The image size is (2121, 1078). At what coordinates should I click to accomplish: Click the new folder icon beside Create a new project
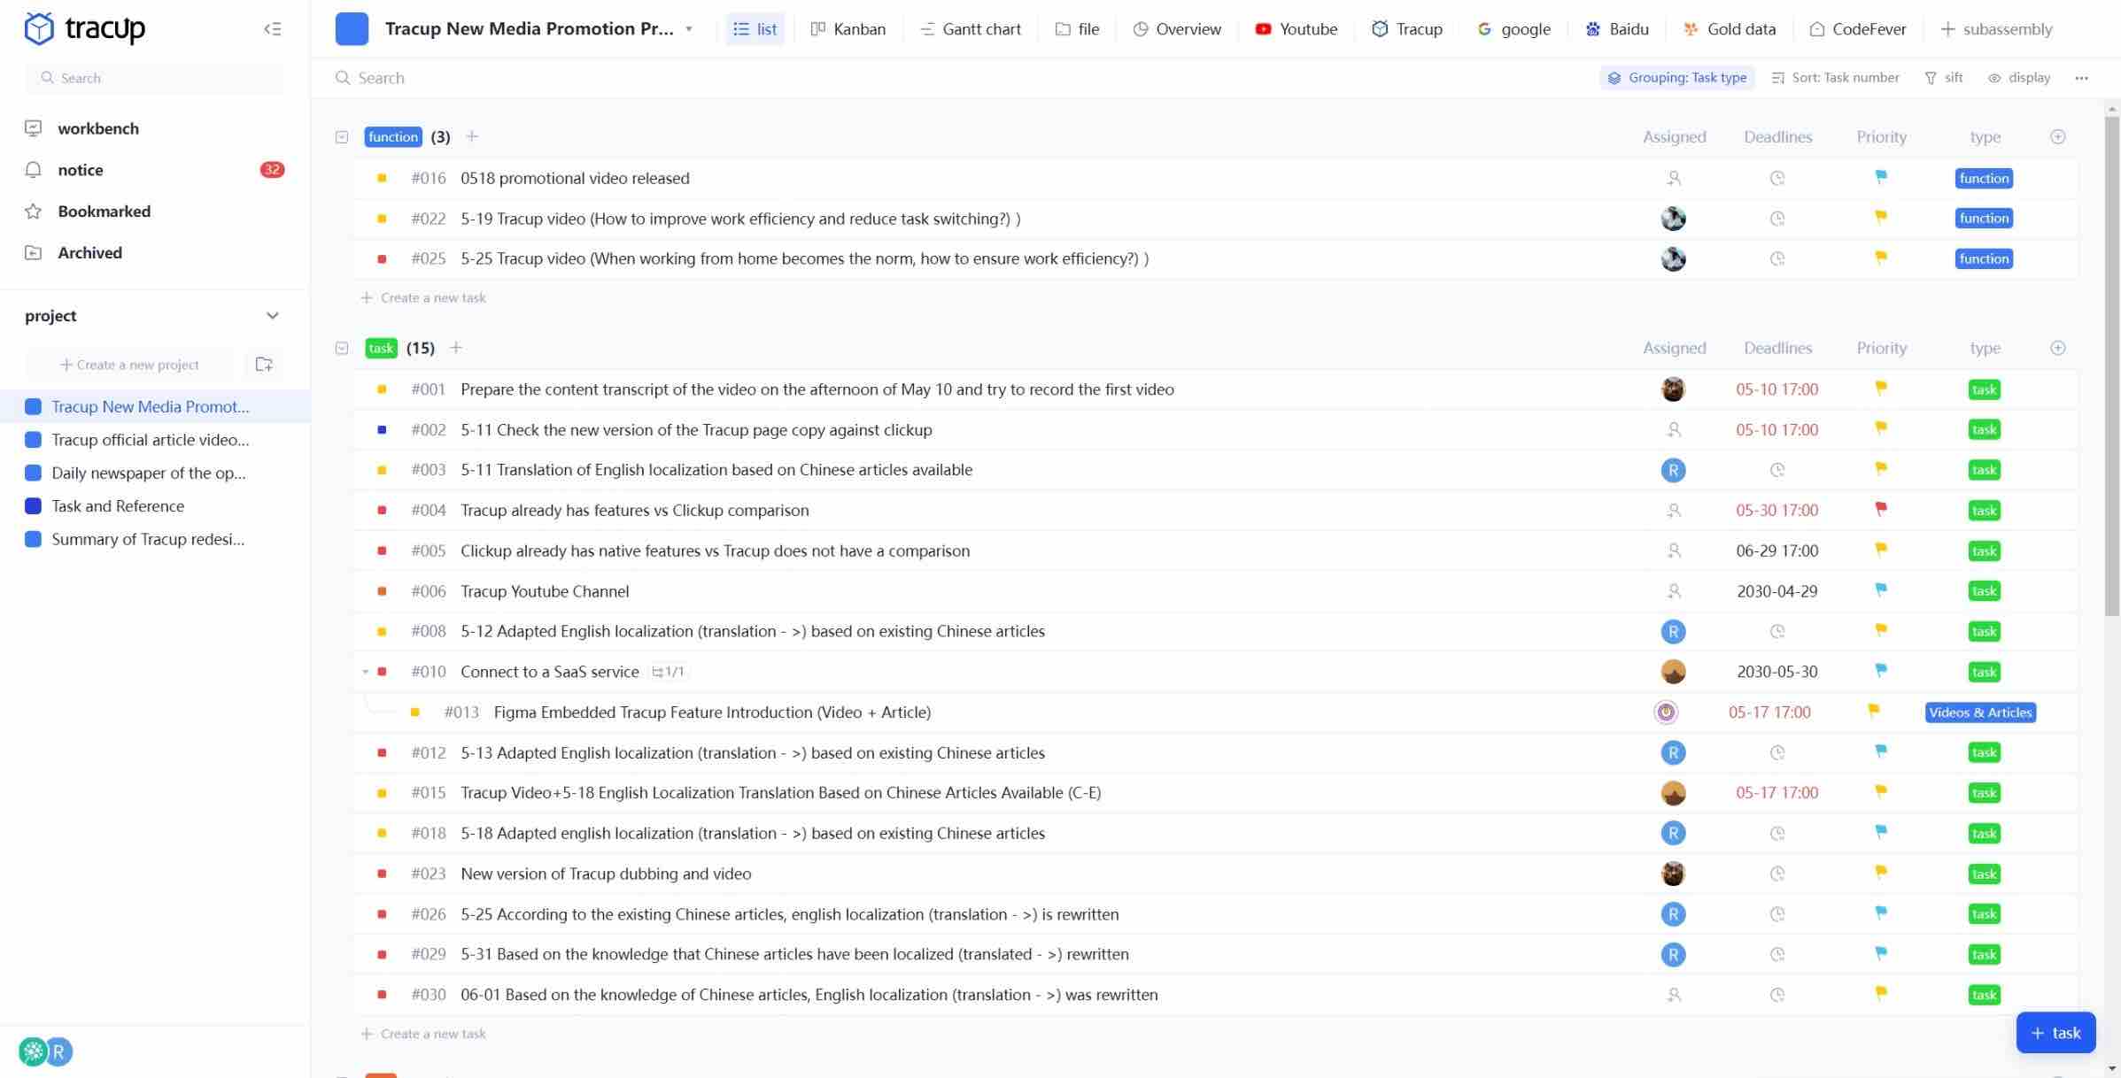pos(263,365)
